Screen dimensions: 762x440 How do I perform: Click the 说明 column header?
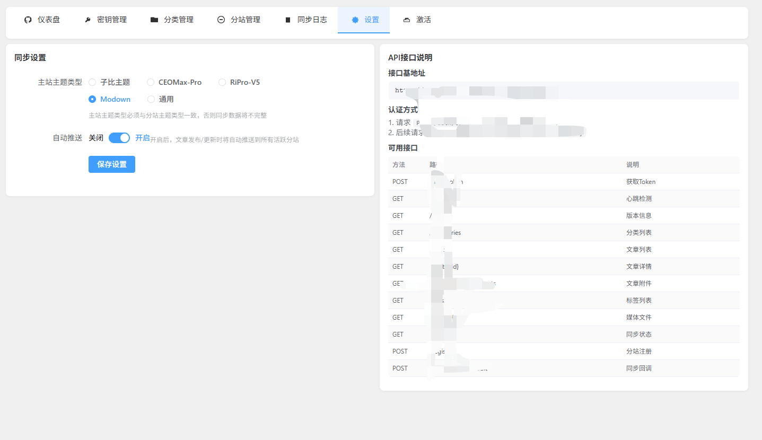[633, 165]
